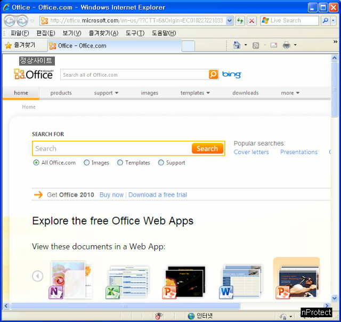Click the Cover letters popular search

point(251,152)
